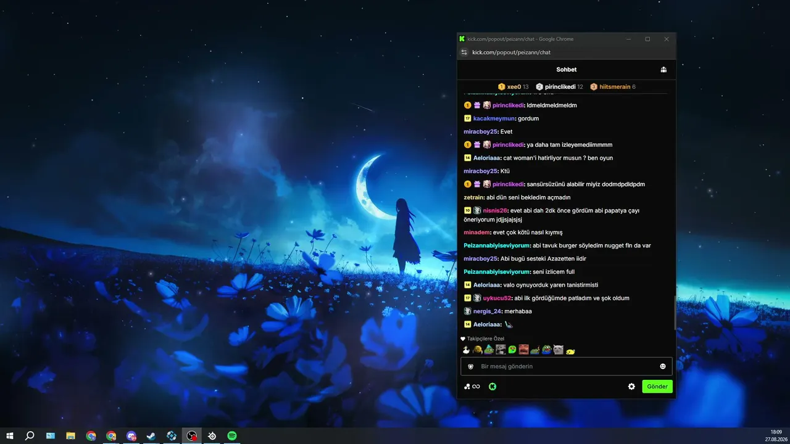Send the message with Gönder
790x444 pixels.
657,387
